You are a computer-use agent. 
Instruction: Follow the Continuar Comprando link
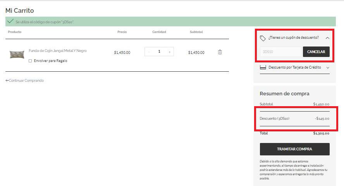pyautogui.click(x=25, y=81)
